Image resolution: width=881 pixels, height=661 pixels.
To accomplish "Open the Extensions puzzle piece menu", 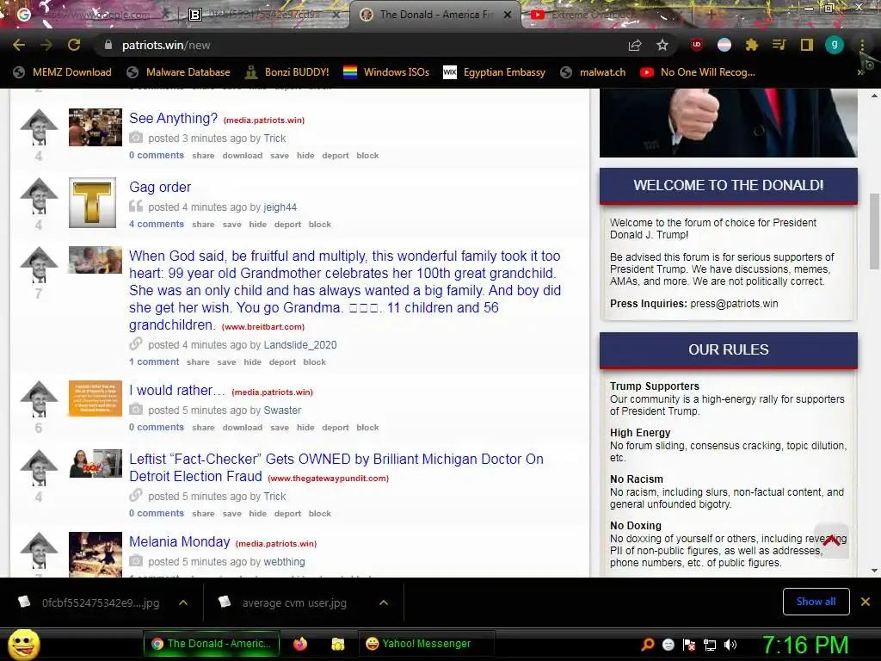I will (752, 45).
